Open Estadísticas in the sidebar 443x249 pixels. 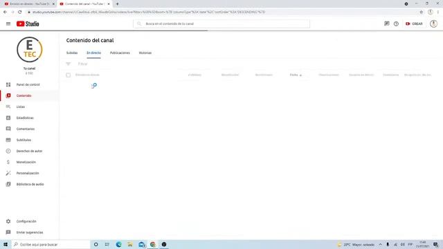[x=29, y=118]
